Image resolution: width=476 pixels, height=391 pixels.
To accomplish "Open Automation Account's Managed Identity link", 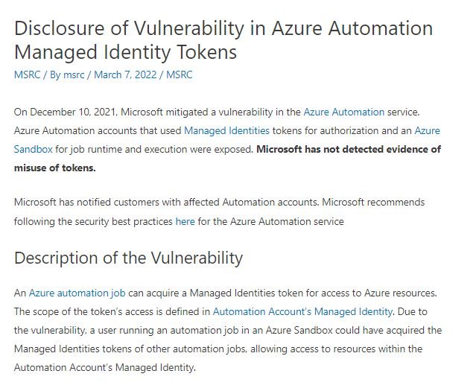I will pyautogui.click(x=302, y=311).
